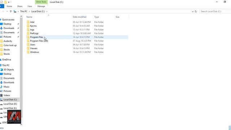Viewport: 231px width, 130px height.
Task: Open Documents under Quick access
Action: [x=9, y=32]
